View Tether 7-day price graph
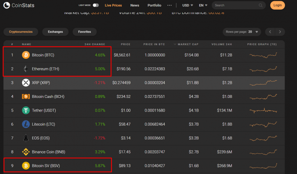 coord(263,110)
